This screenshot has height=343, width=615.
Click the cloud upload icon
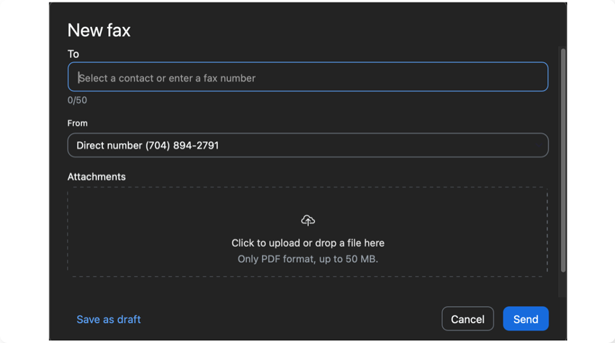tap(307, 220)
